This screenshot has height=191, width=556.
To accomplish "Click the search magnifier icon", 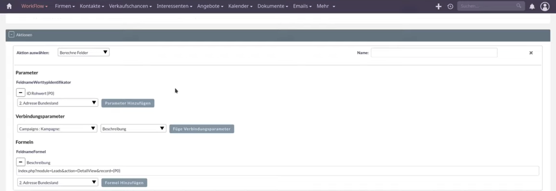I will click(519, 6).
